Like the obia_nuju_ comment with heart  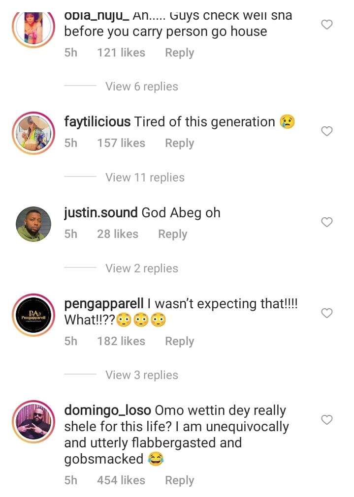327,25
